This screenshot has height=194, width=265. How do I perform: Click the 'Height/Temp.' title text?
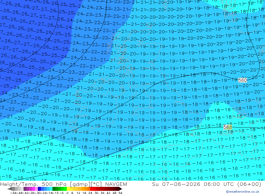pyautogui.click(x=19, y=184)
